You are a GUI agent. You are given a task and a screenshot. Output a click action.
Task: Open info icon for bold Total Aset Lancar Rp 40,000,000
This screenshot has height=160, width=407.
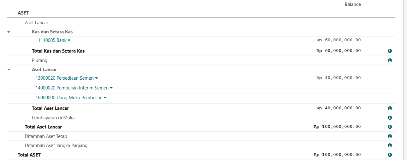pos(390,108)
